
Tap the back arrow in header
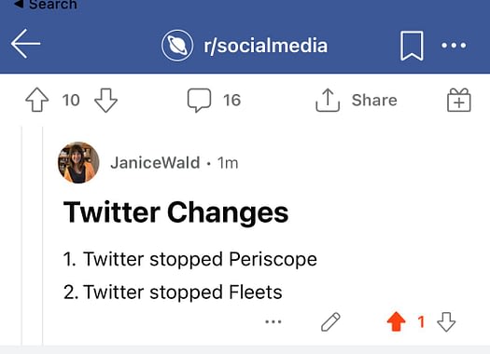tap(25, 44)
